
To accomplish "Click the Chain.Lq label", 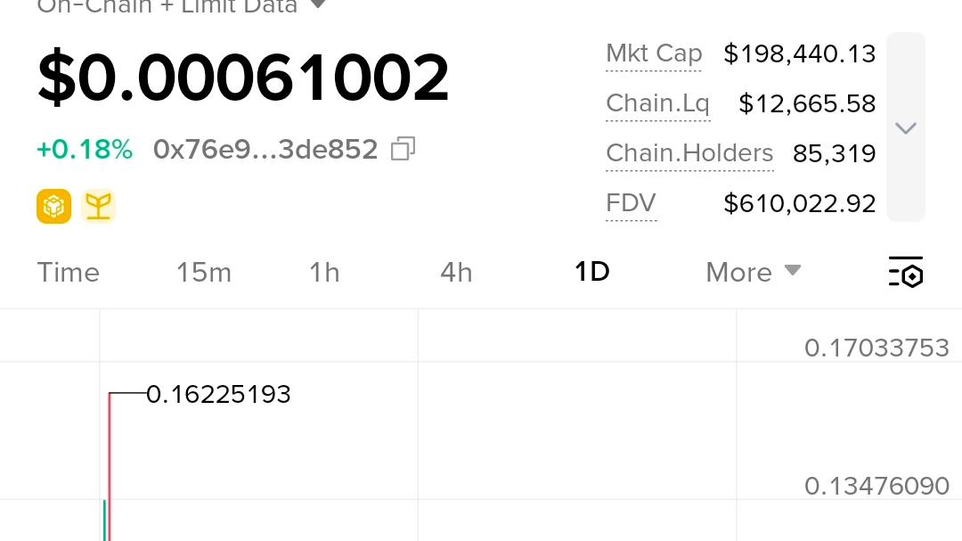I will click(x=657, y=103).
